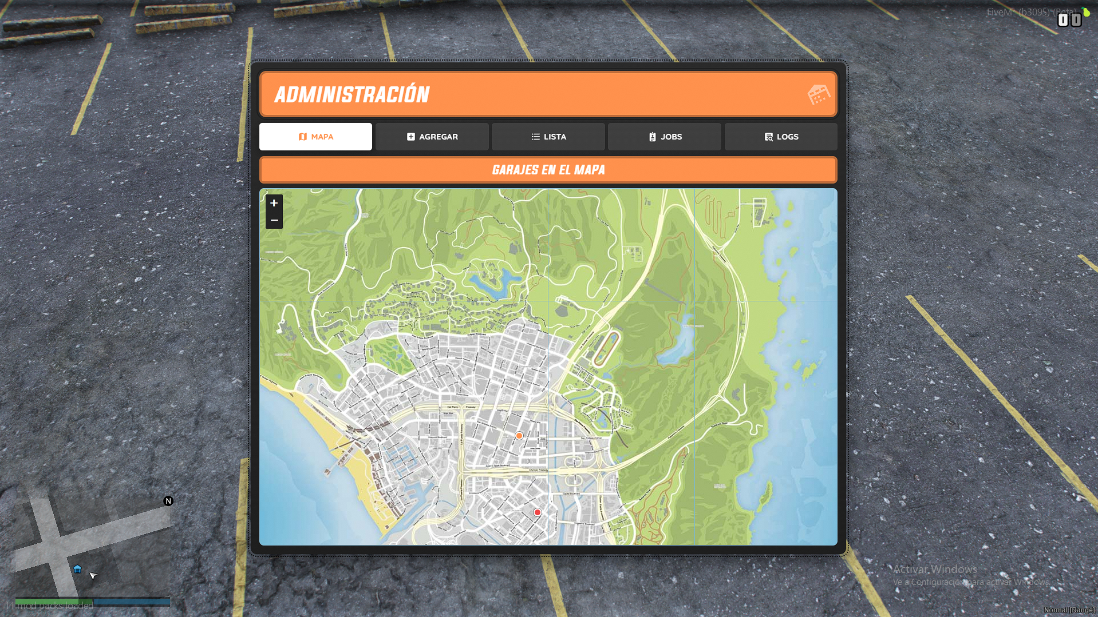Zoom in on the garage map
Screen dimensions: 1098x617
click(274, 203)
